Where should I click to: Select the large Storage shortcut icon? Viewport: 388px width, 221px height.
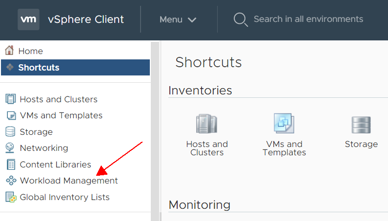coord(361,125)
